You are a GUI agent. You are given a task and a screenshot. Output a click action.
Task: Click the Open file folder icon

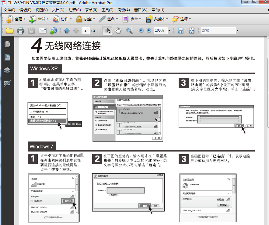(9, 31)
